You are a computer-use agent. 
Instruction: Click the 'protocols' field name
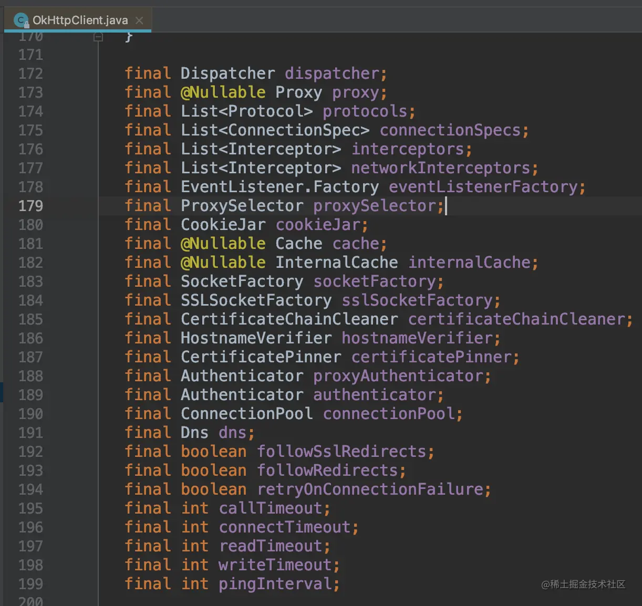(x=365, y=111)
